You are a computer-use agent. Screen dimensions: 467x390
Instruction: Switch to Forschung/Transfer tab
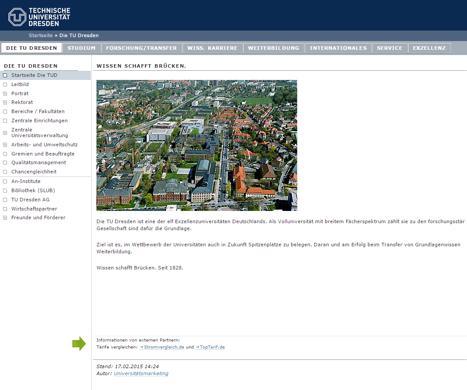pos(141,48)
